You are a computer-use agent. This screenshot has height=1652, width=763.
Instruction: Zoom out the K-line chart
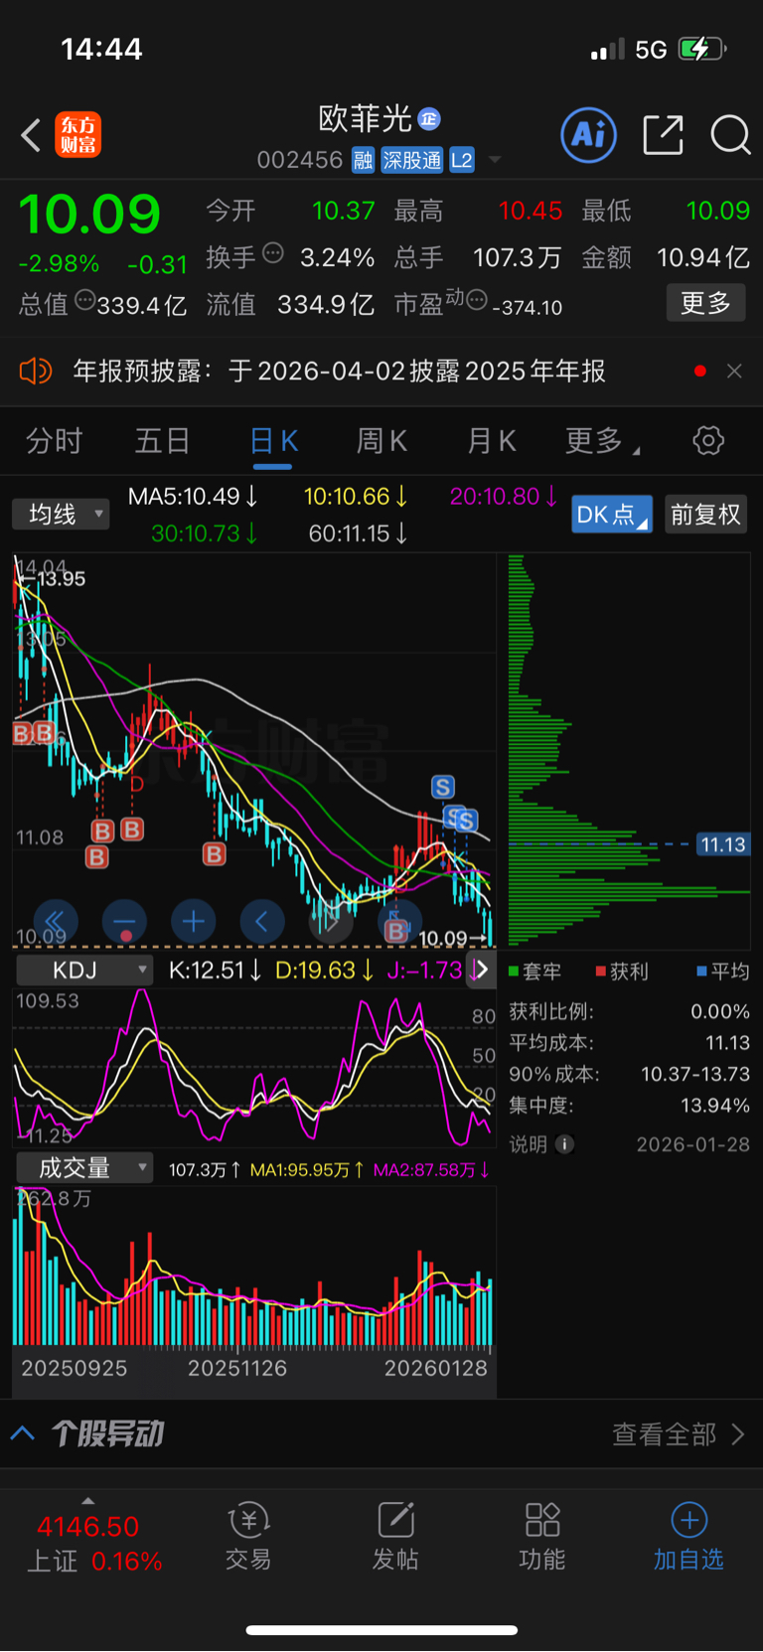[124, 922]
